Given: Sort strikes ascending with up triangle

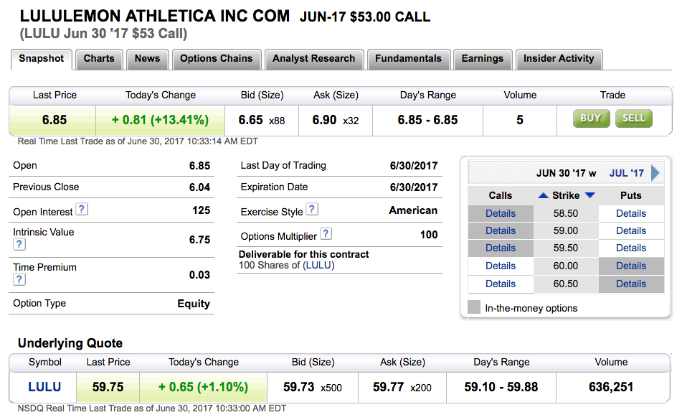Looking at the screenshot, I should [543, 195].
